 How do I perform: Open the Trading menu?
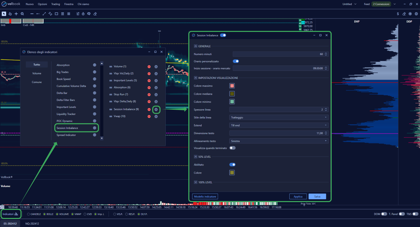point(56,4)
